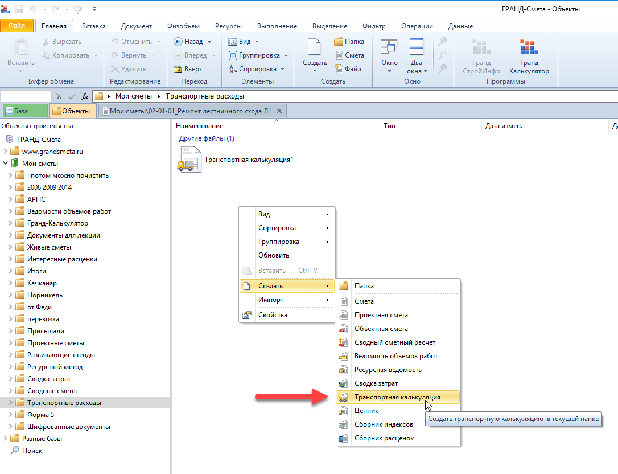Open Гранд Калькулятор program
This screenshot has width=618, height=474.
pyautogui.click(x=529, y=57)
